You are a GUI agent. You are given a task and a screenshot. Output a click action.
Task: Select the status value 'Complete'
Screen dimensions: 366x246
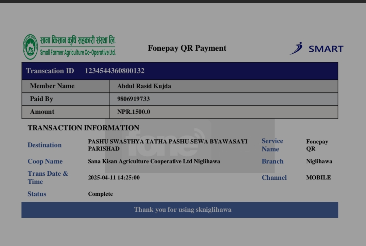click(100, 194)
